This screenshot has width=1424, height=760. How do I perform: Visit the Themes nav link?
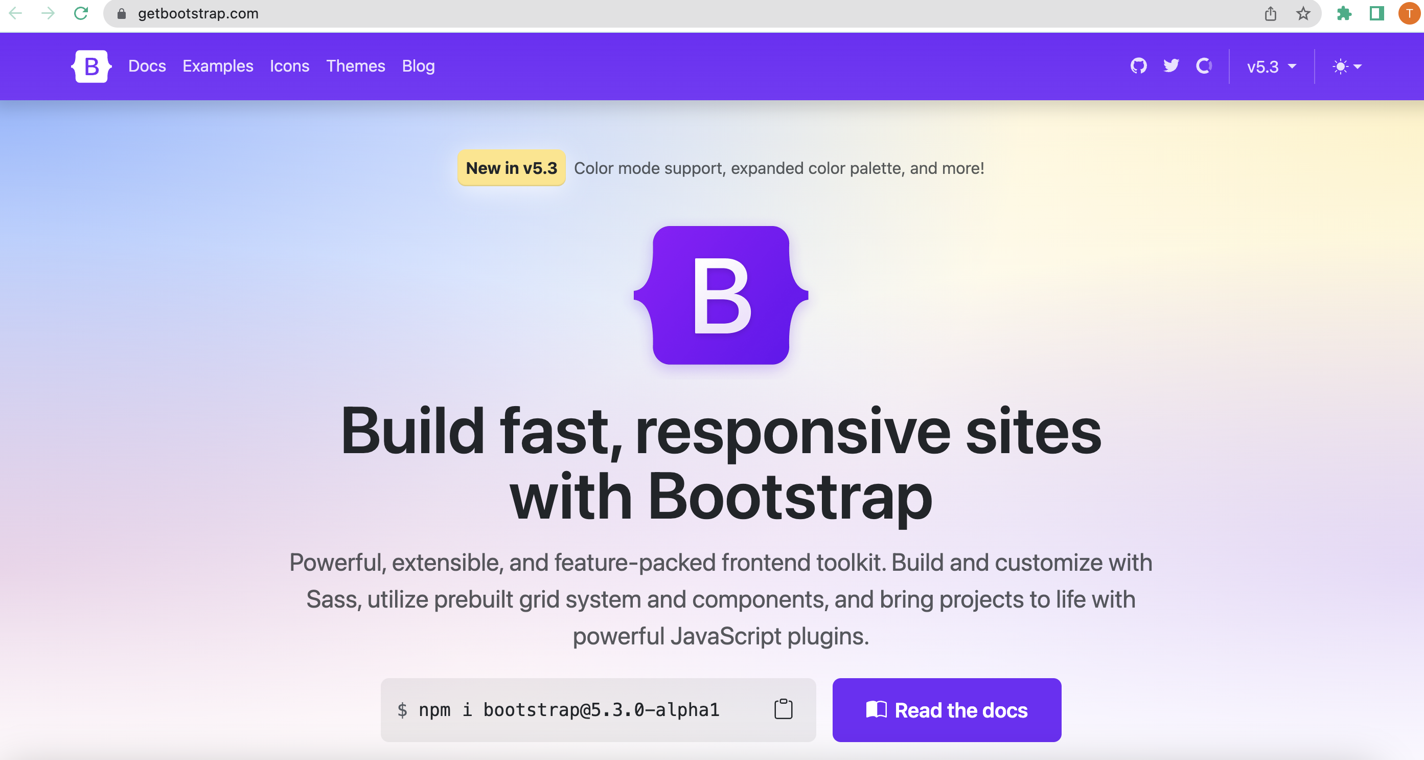click(355, 66)
